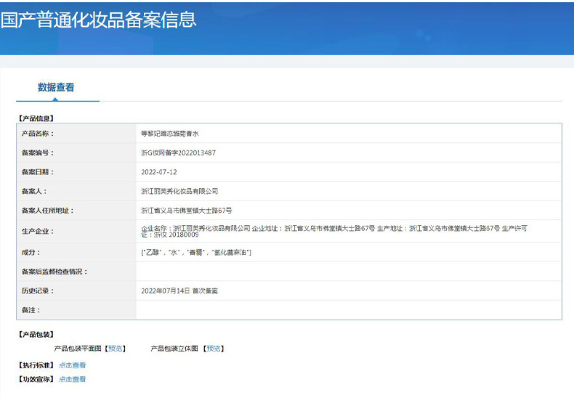The height and width of the screenshot is (406, 574).
Task: Select the date 2022-07-12
Action: click(x=159, y=172)
